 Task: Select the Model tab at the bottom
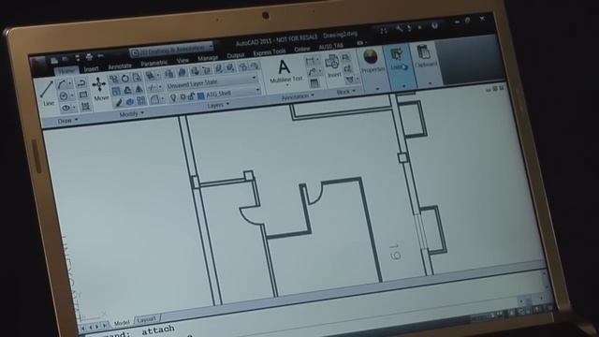click(x=122, y=323)
